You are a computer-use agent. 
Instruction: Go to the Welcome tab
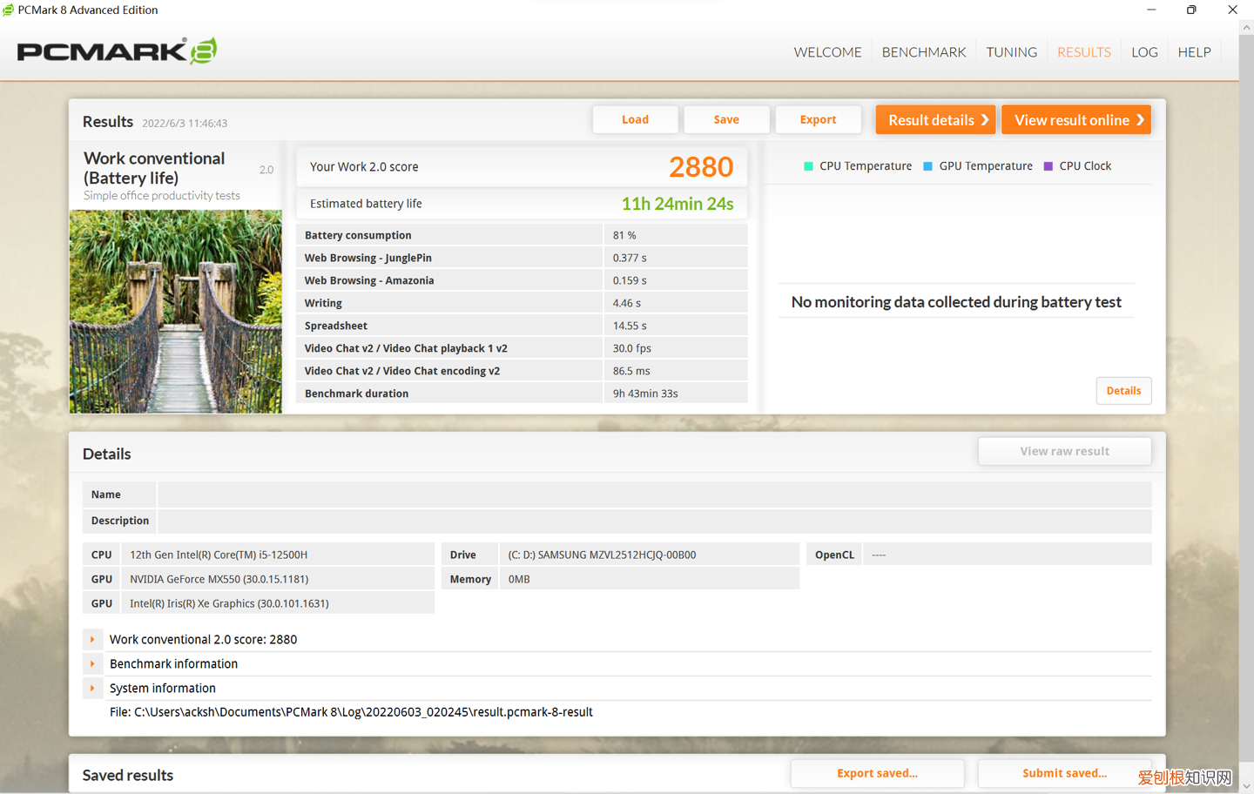point(827,52)
